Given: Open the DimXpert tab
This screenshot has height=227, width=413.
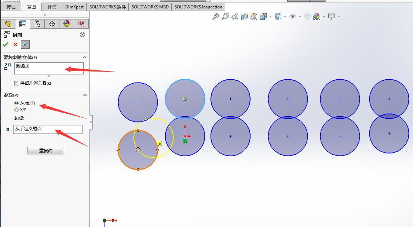Looking at the screenshot, I should [x=74, y=7].
